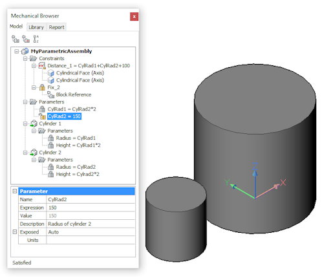Click the first toolbar icon for grouping by entity
The height and width of the screenshot is (280, 322).
click(15, 39)
